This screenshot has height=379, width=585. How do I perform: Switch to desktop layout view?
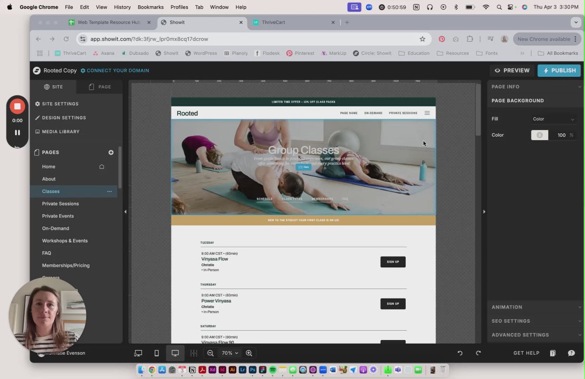point(175,353)
